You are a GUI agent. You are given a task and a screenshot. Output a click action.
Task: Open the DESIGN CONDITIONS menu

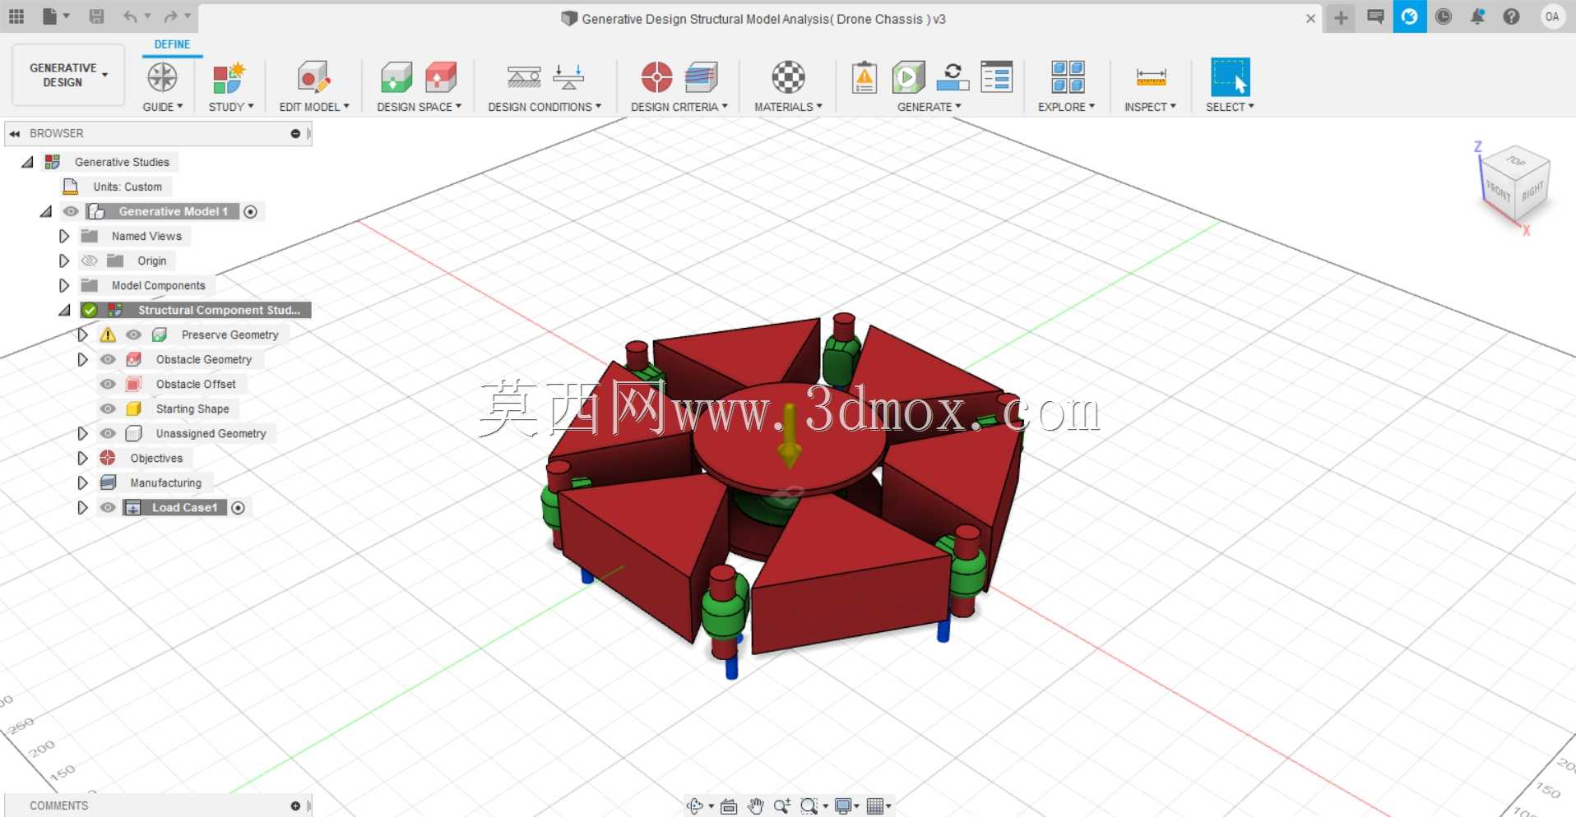click(545, 107)
